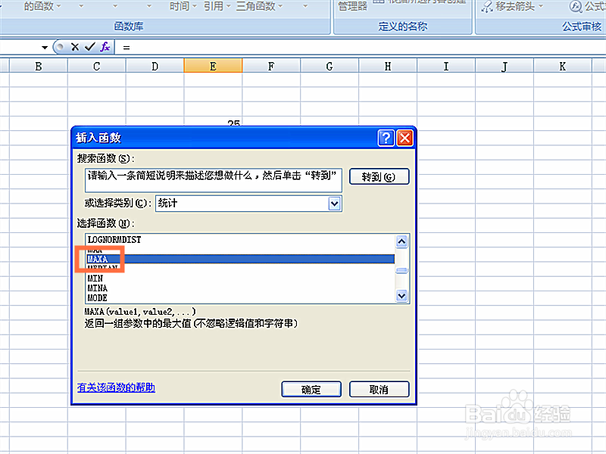Viewport: 606px width, 454px height.
Task: Select MODE in the function list
Action: (x=98, y=297)
